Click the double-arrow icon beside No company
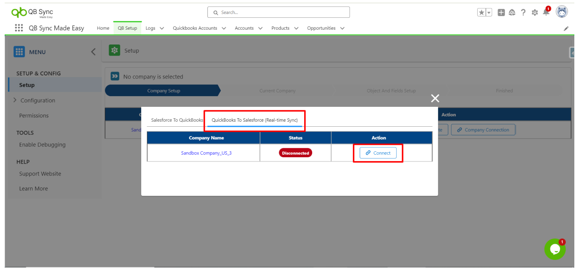579x270 pixels. coord(115,76)
